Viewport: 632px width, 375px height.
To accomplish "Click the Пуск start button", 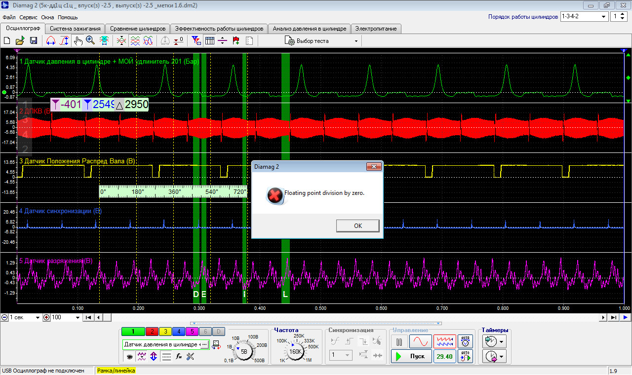I will click(x=411, y=356).
